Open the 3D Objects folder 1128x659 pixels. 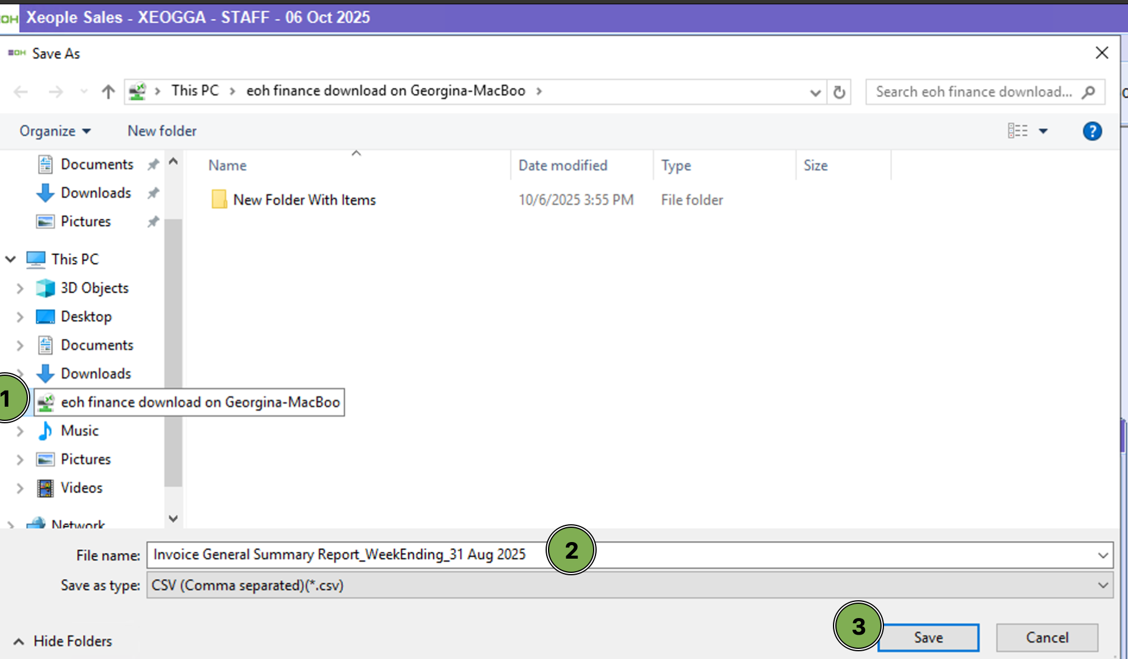pos(94,288)
